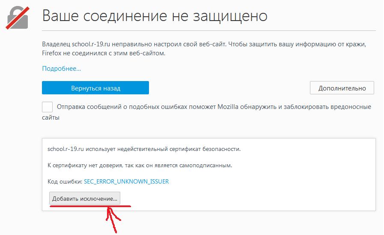Enable the error report sending checkbox

coord(47,107)
